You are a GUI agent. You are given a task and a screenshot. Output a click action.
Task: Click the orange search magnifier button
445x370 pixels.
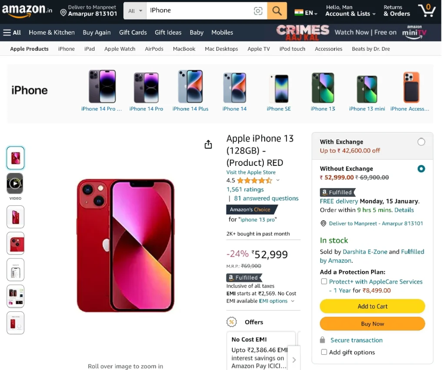(277, 11)
